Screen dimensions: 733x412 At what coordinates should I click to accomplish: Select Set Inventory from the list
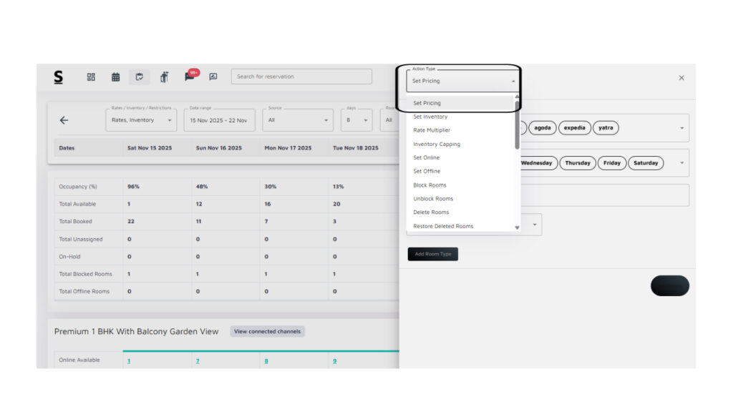[430, 117]
